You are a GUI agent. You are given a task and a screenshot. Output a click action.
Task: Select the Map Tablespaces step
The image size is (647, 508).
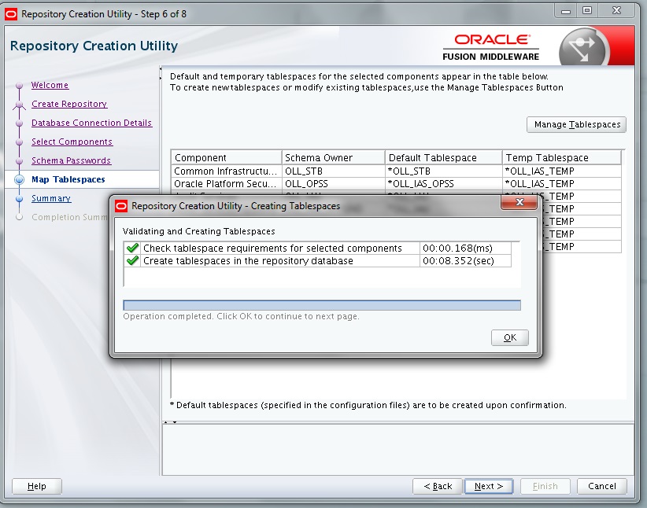(68, 179)
